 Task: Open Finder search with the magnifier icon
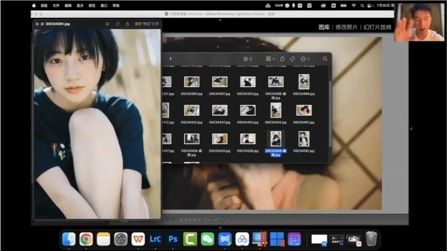[325, 59]
